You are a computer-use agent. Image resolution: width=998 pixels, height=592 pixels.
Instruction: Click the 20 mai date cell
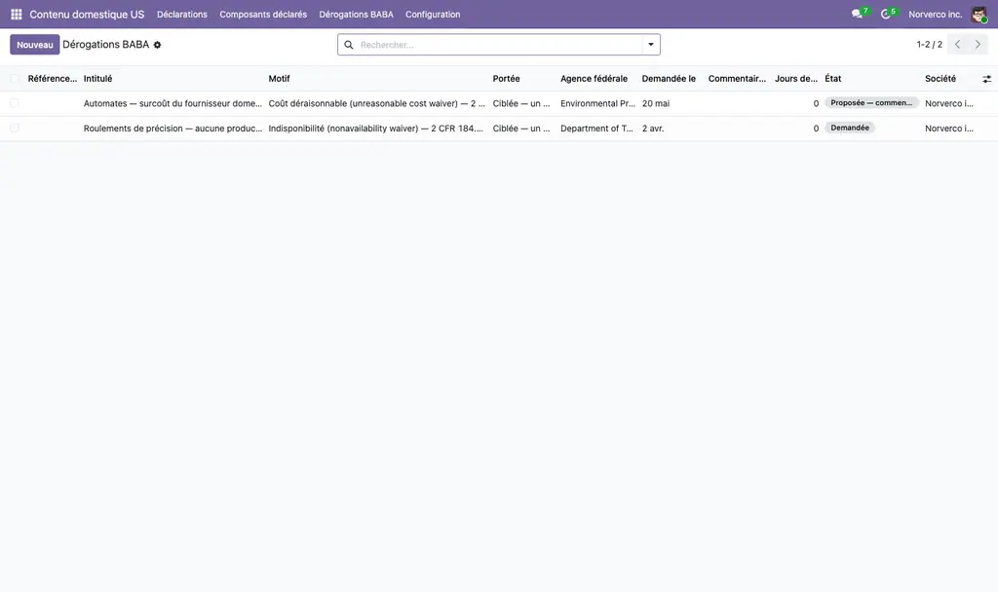click(656, 103)
